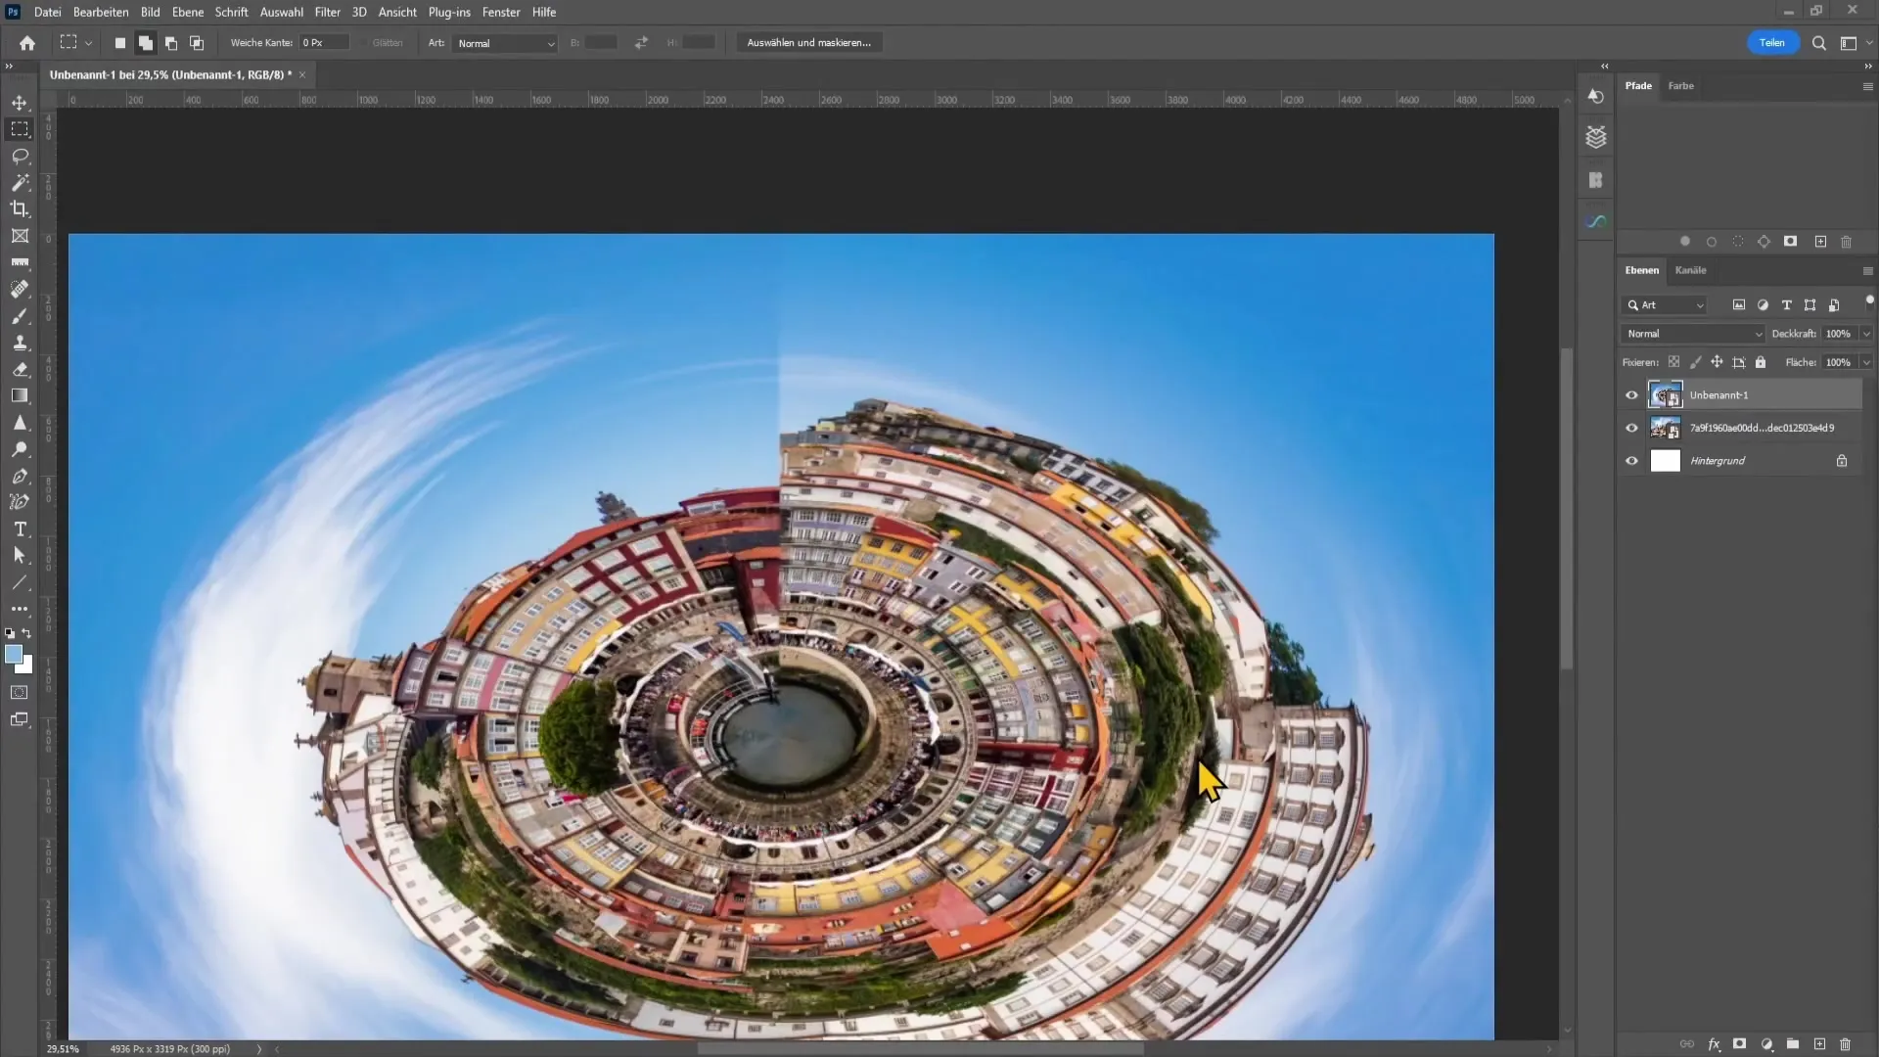Select the Line tool
1879x1057 pixels.
20,582
